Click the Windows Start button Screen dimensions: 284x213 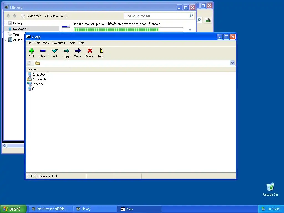pos(13,209)
